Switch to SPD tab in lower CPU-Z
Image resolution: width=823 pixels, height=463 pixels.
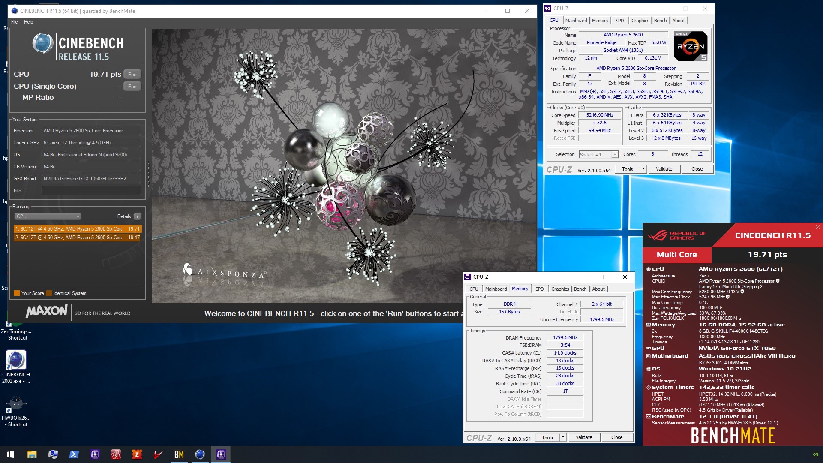click(539, 289)
